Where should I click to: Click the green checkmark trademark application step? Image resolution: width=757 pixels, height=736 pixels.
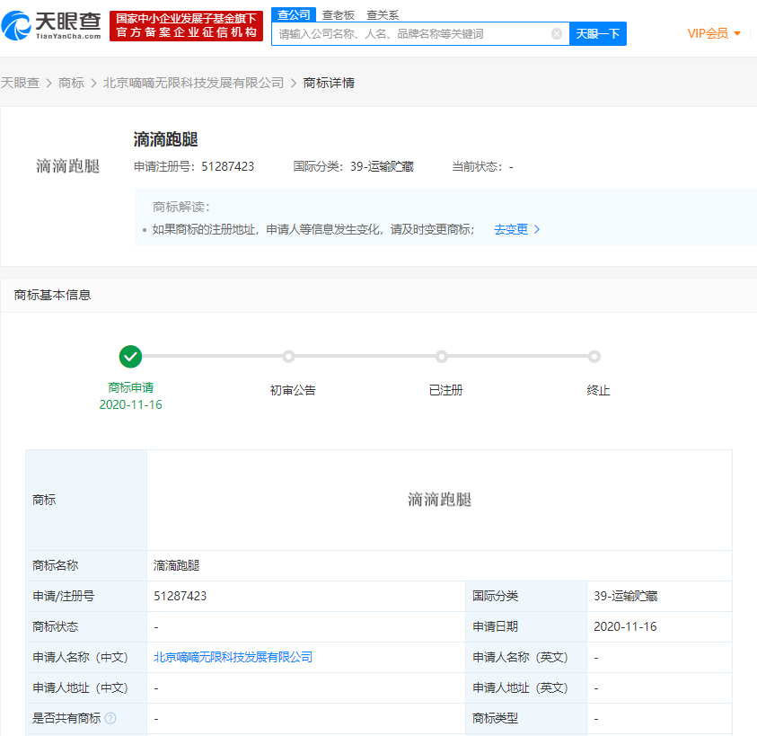coord(131,357)
